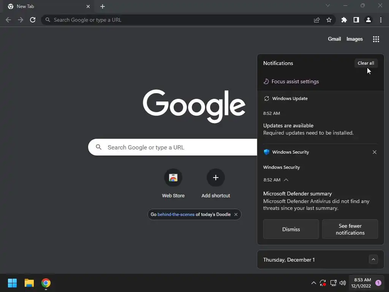The width and height of the screenshot is (389, 292).
Task: Open the network tray icon
Action: tap(333, 283)
